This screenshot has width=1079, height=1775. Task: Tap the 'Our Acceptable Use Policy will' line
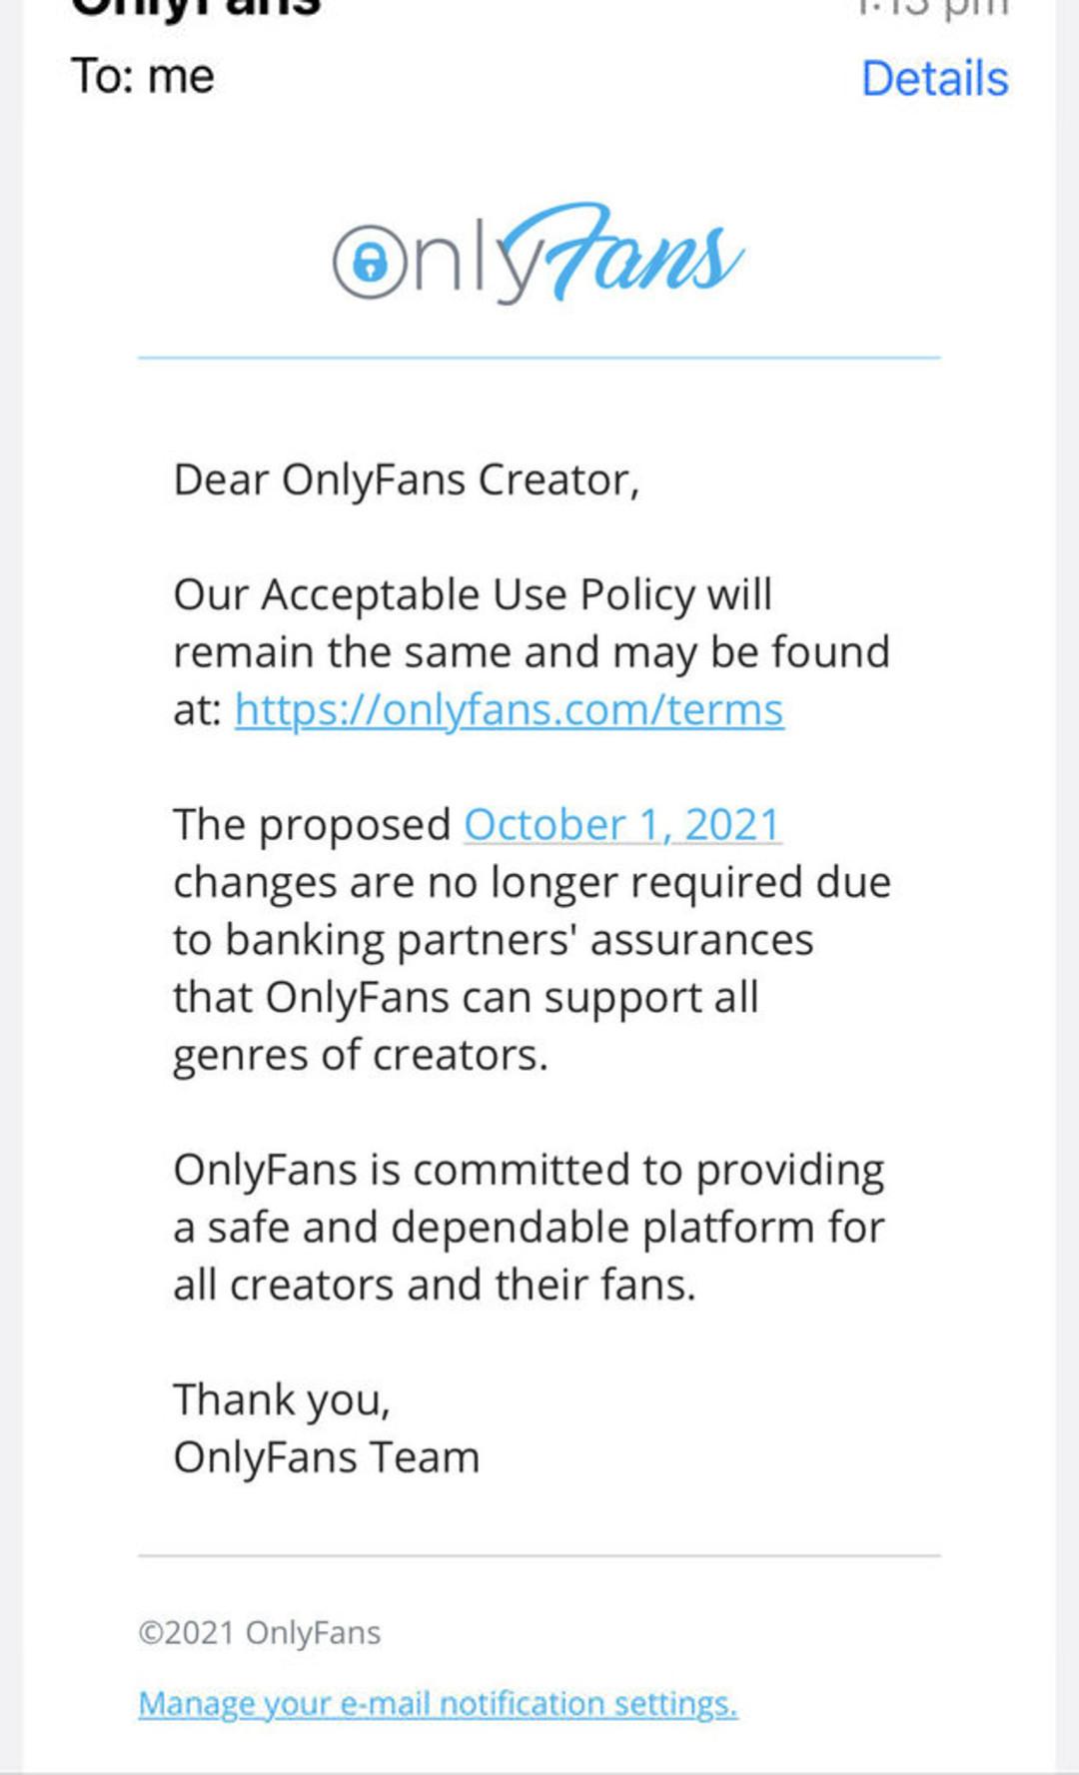(x=473, y=595)
